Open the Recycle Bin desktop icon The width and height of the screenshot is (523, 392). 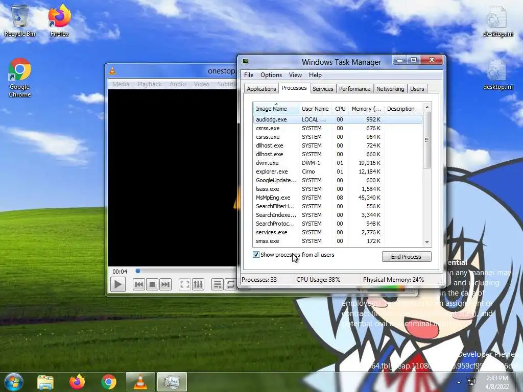20,20
